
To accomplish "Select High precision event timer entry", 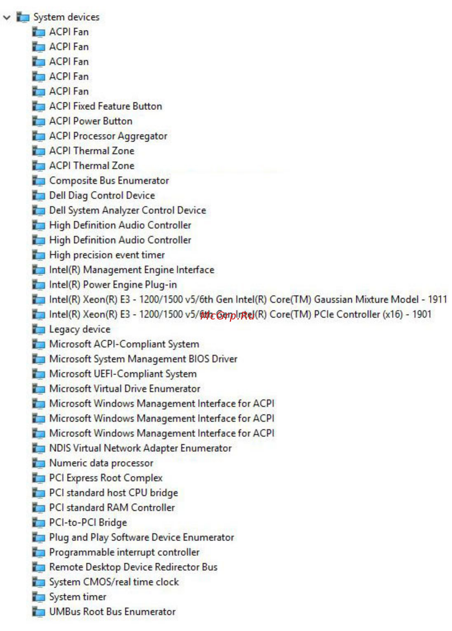I will (107, 255).
